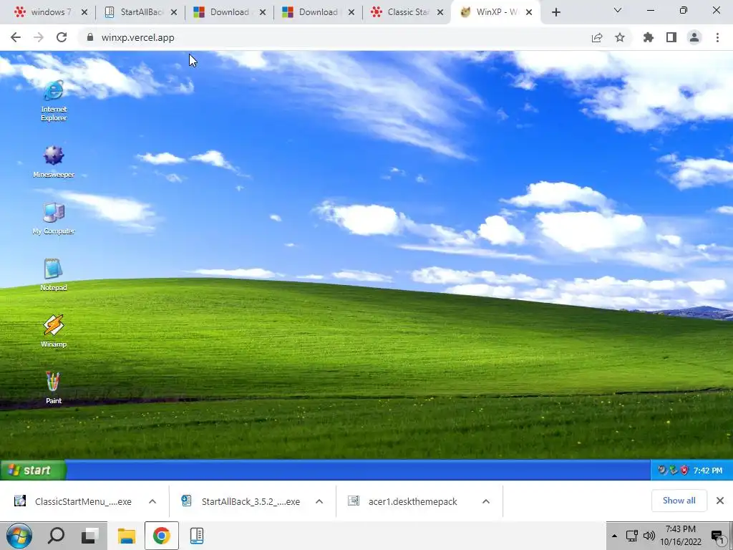The height and width of the screenshot is (550, 733).
Task: Close the downloads bar
Action: 720,501
